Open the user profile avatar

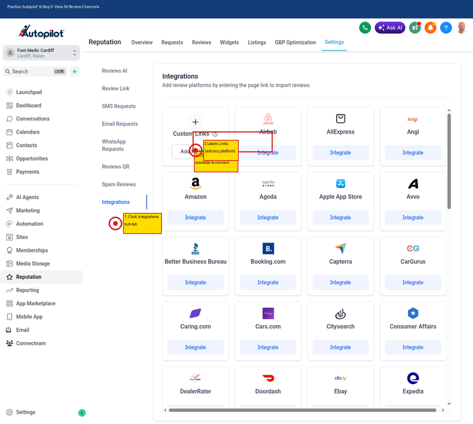coord(462,28)
